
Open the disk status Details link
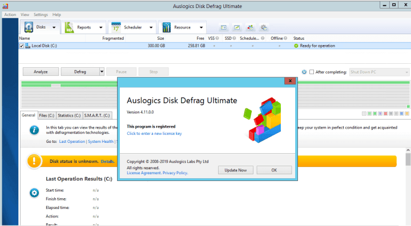[x=107, y=162]
